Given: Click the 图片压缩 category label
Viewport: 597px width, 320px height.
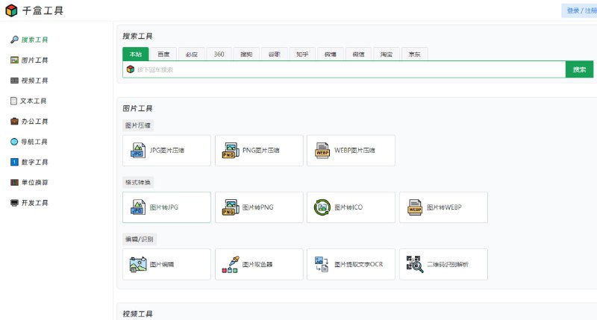Looking at the screenshot, I should [x=138, y=125].
